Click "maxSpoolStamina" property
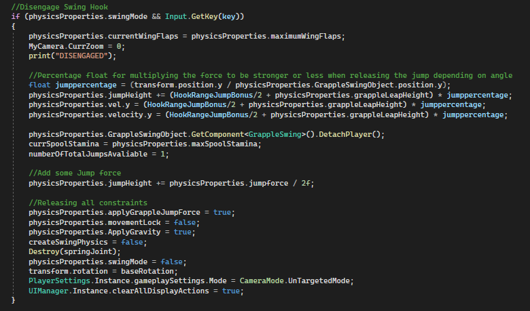 [224, 144]
